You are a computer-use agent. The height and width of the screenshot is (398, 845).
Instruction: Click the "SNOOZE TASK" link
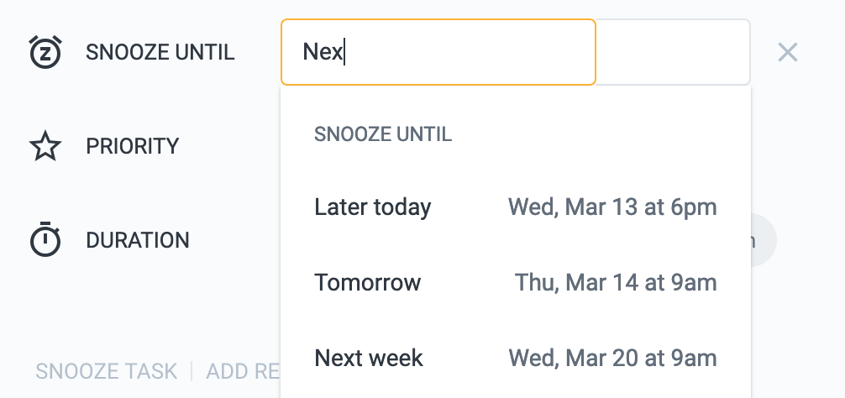[x=107, y=371]
